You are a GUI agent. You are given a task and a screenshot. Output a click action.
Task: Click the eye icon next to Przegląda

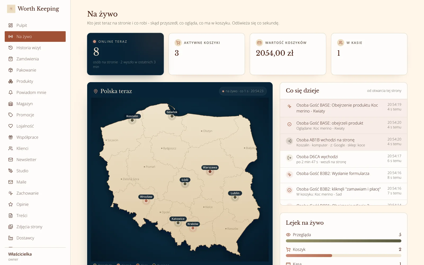[x=288, y=235]
